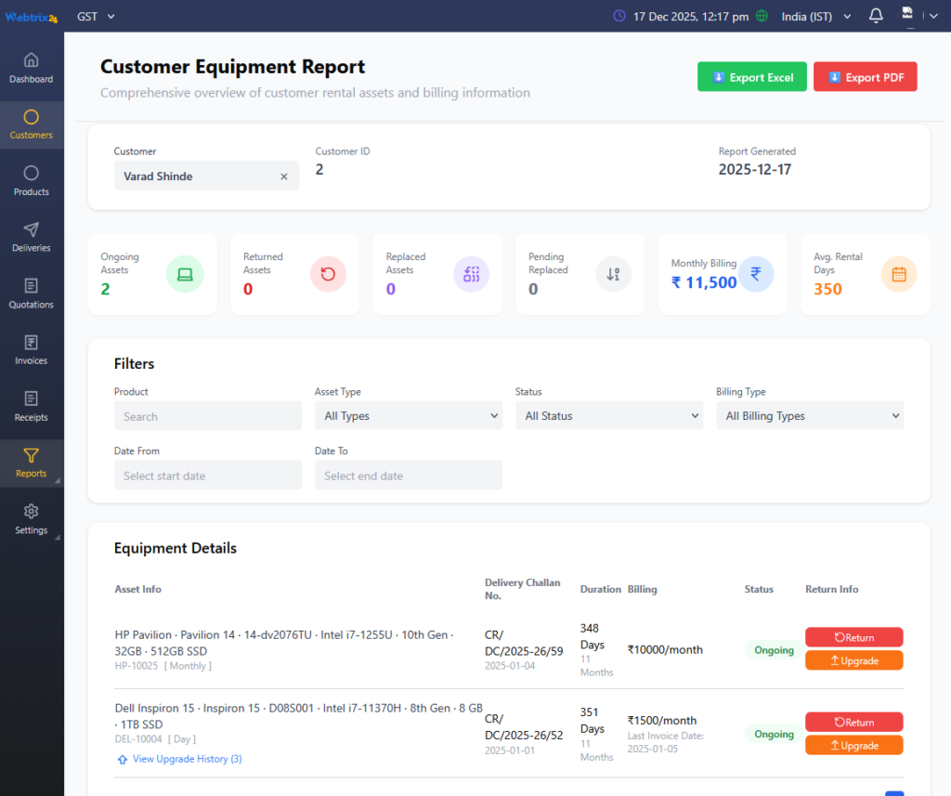Viewport: 951px width, 796px height.
Task: Click the Replaced Assets icon
Action: click(471, 274)
